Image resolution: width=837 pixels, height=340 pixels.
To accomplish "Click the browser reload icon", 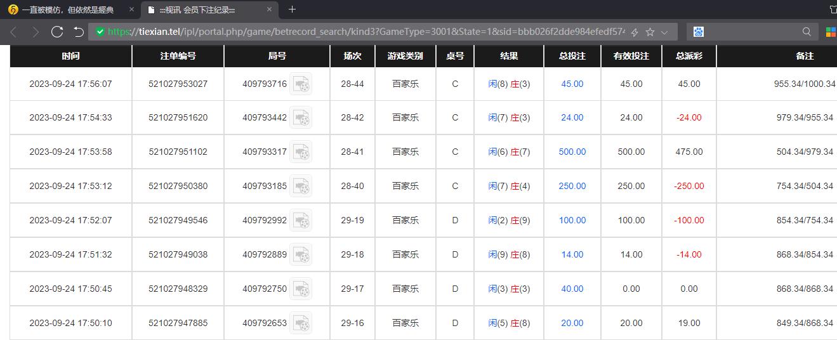I will [57, 32].
